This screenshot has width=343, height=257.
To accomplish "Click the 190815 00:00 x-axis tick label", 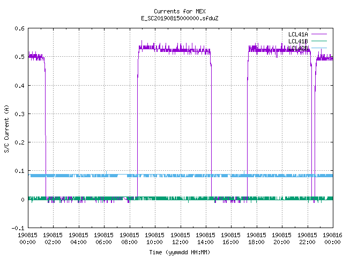I will [x=27, y=239].
